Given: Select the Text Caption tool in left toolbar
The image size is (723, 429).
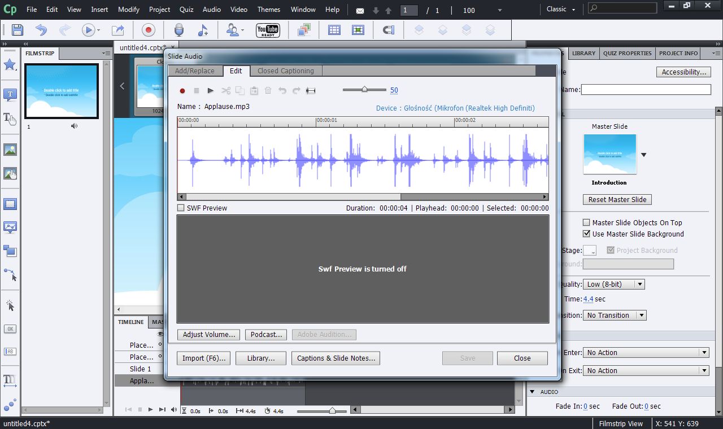Looking at the screenshot, I should click(x=10, y=95).
